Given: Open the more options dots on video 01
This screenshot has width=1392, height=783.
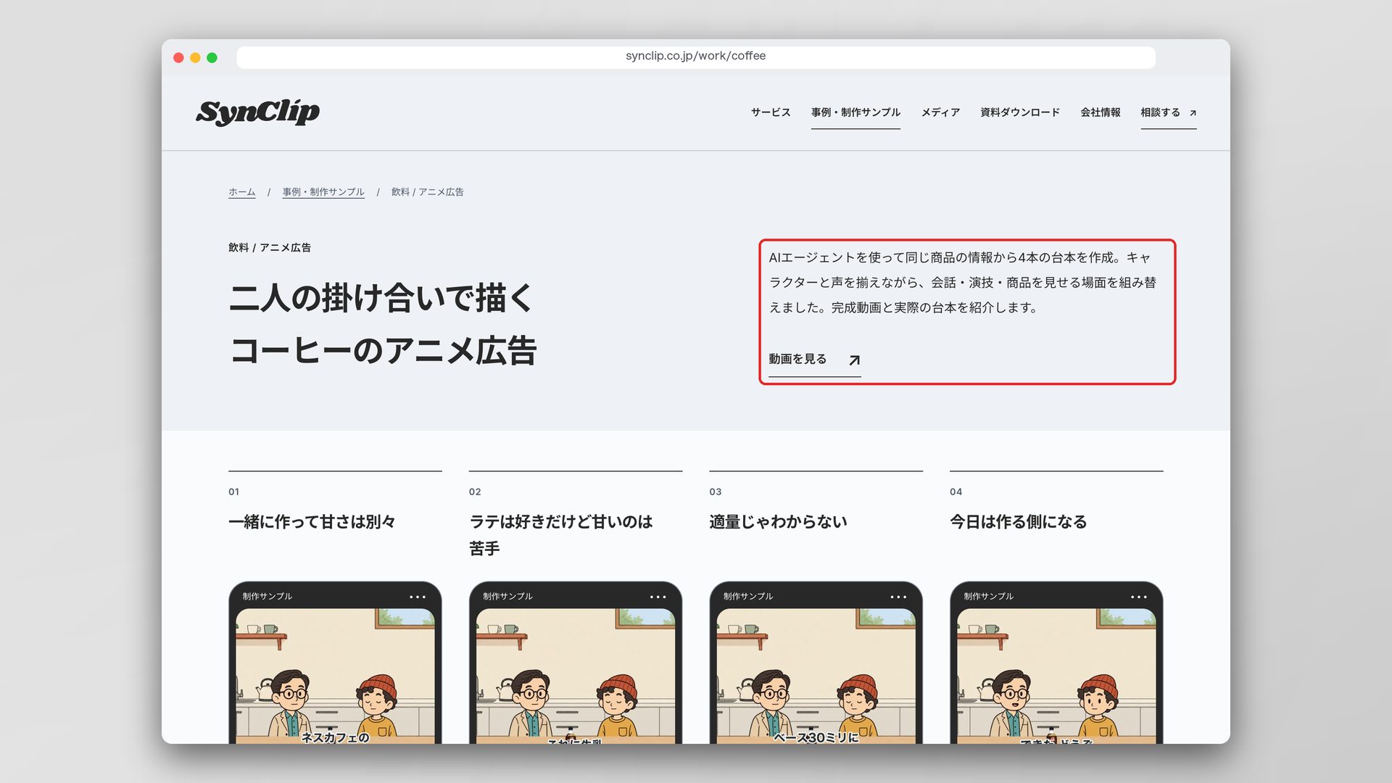Looking at the screenshot, I should pyautogui.click(x=418, y=597).
